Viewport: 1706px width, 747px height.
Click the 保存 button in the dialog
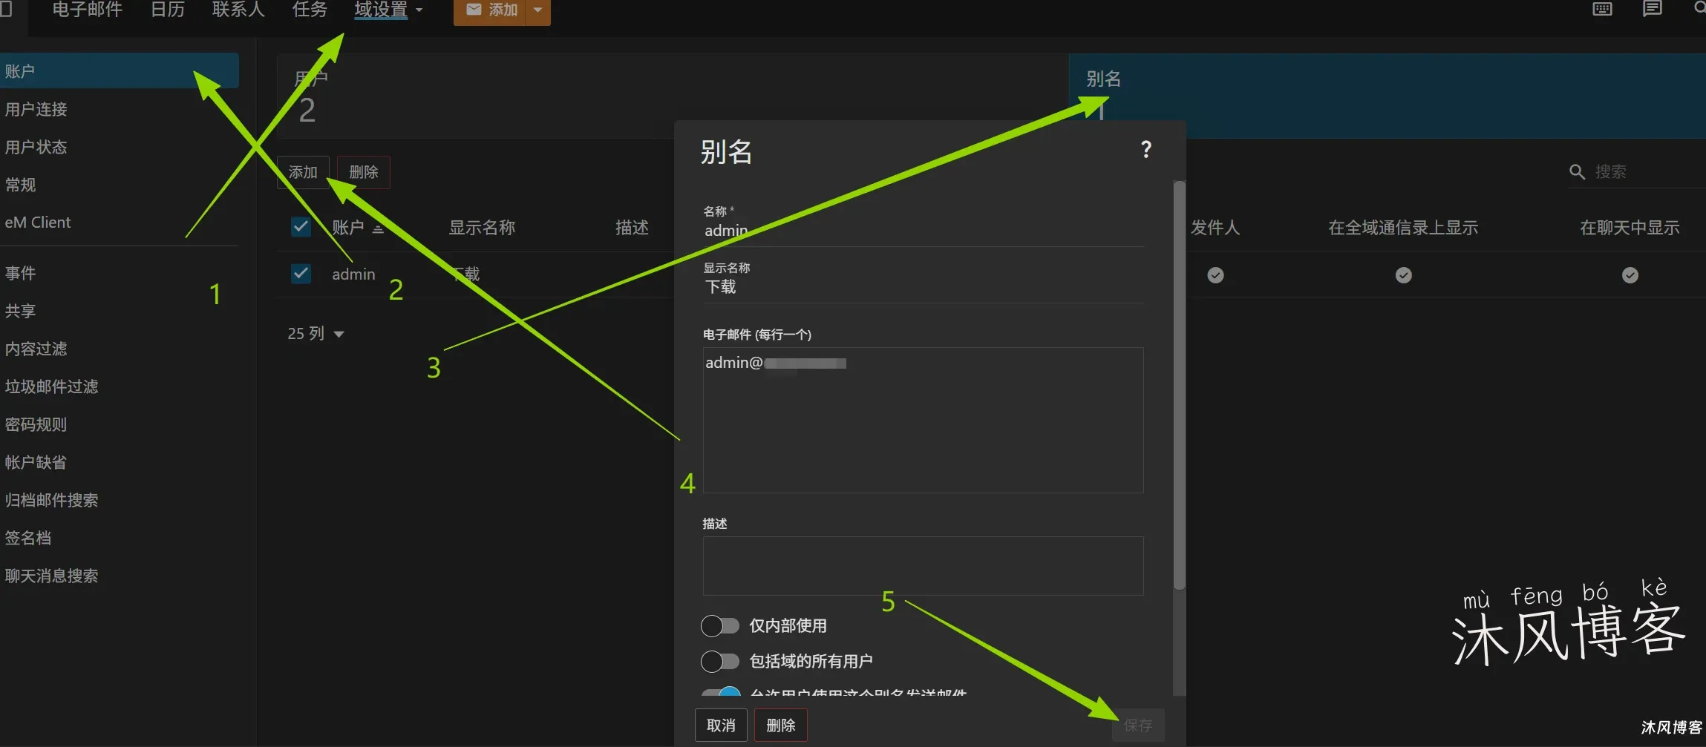click(1138, 725)
